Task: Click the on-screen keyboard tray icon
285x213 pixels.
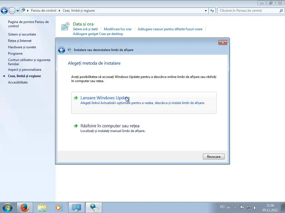Action: click(x=229, y=207)
